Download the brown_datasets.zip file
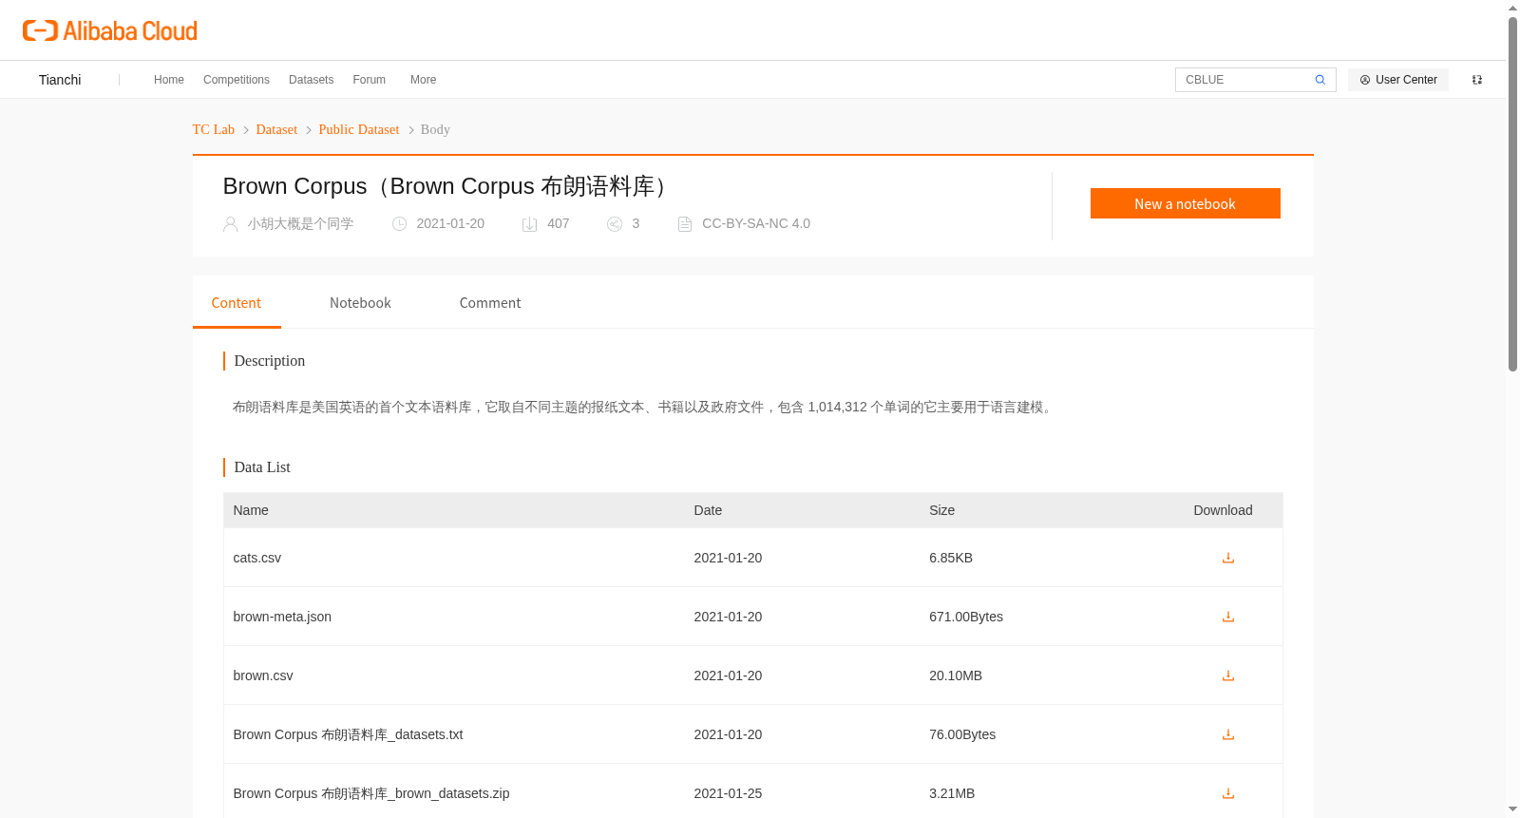Viewport: 1520px width, 818px height. [1228, 793]
